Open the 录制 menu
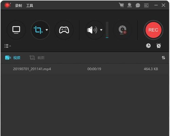 [x=18, y=5]
